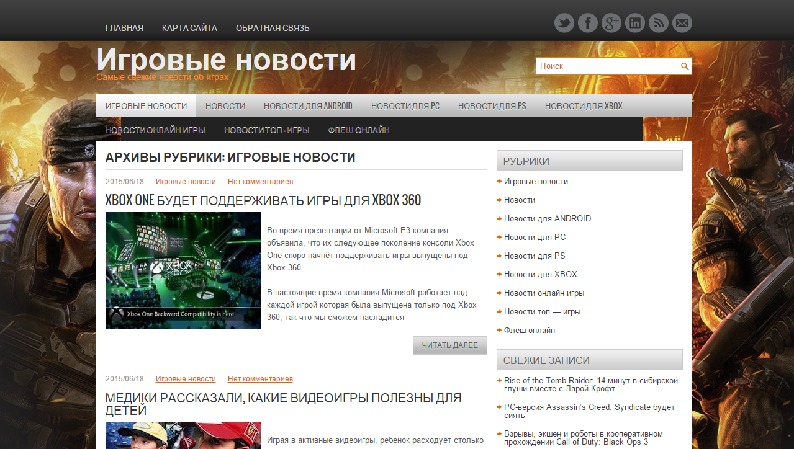
Task: Select НОВОСТИ ДЛЯ PS navigation tab
Action: coord(492,105)
